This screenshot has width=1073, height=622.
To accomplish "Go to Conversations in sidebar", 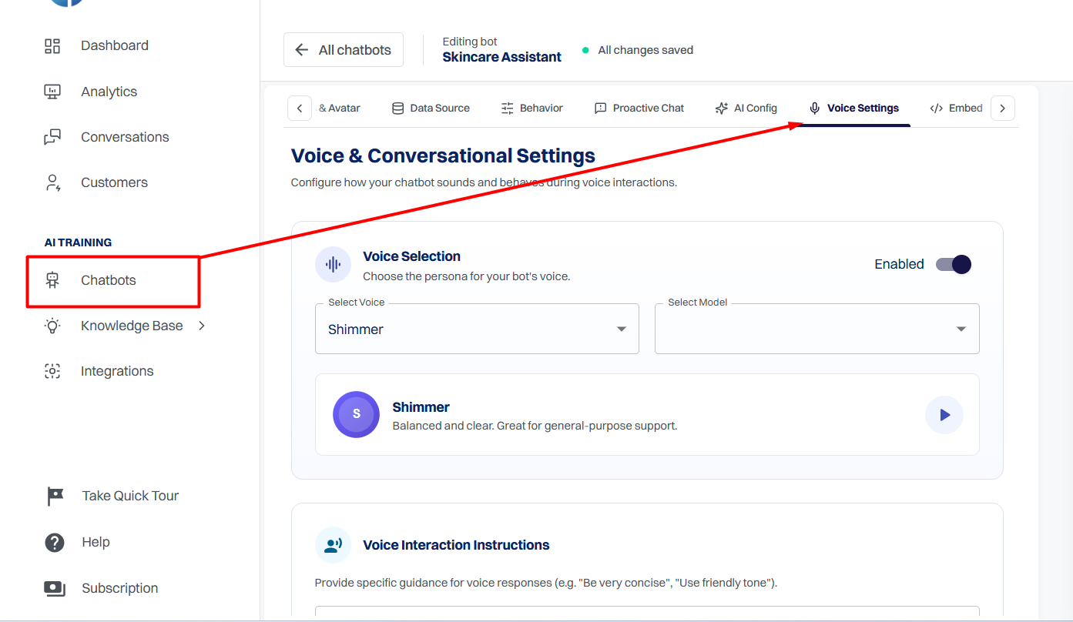I will [x=106, y=137].
